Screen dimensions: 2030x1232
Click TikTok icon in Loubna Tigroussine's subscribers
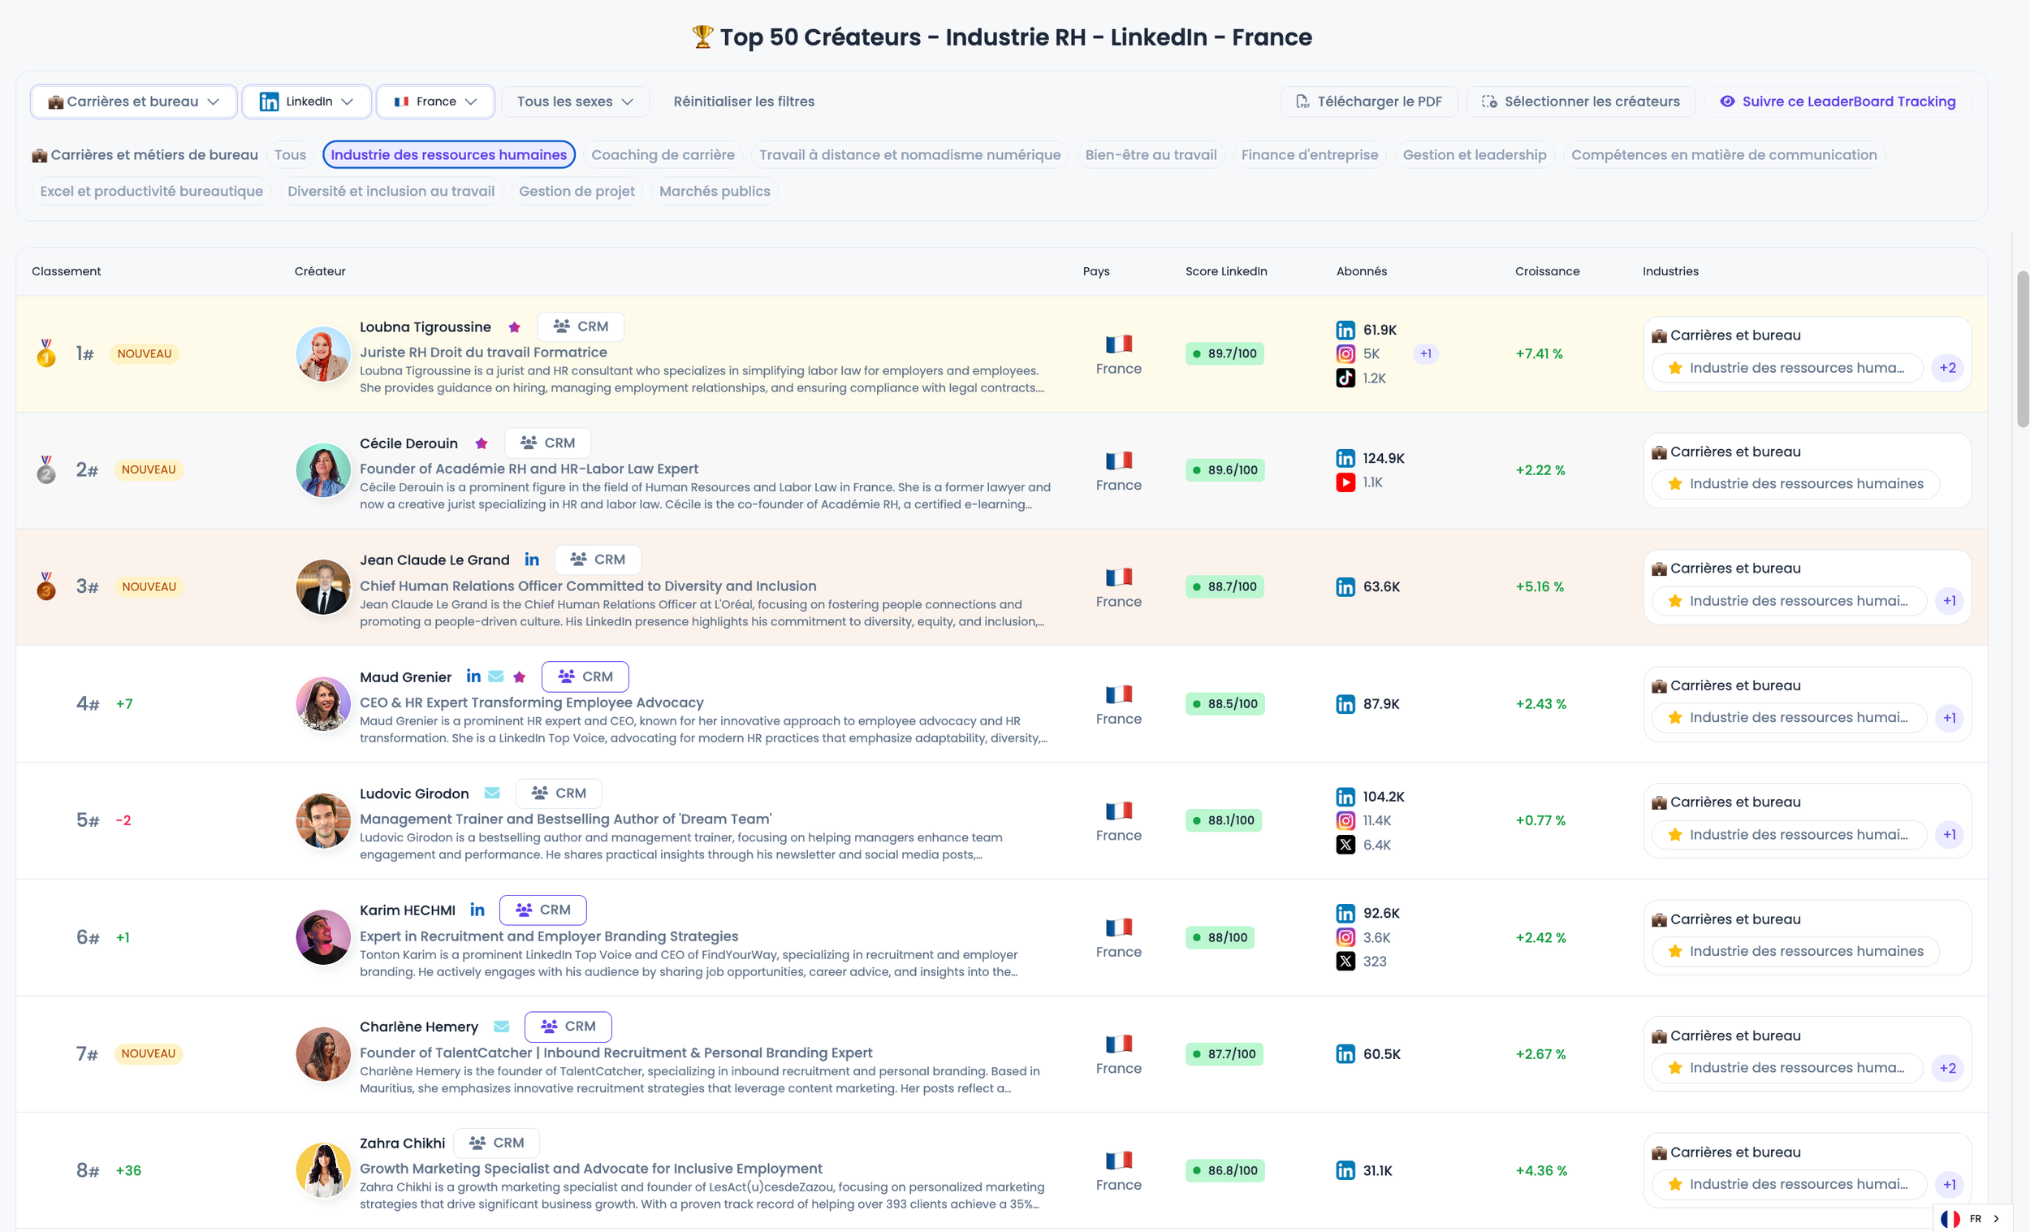coord(1345,378)
